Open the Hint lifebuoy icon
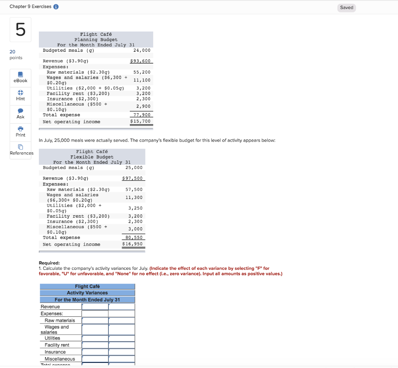398x368 pixels. click(x=20, y=93)
